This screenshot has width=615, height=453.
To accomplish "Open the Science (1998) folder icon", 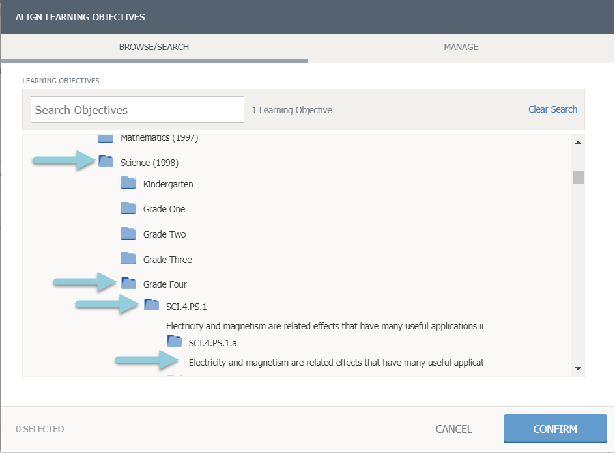I will coord(106,161).
